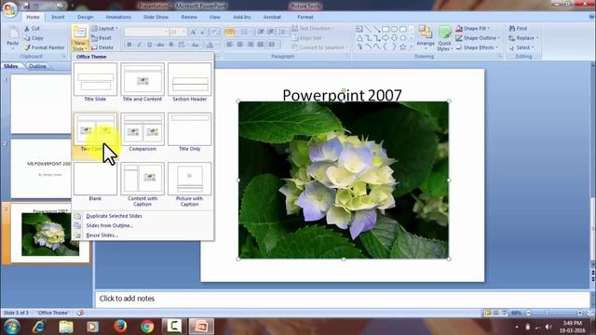This screenshot has width=596, height=335.
Task: Open the Picture Tools Format tab
Action: click(305, 17)
